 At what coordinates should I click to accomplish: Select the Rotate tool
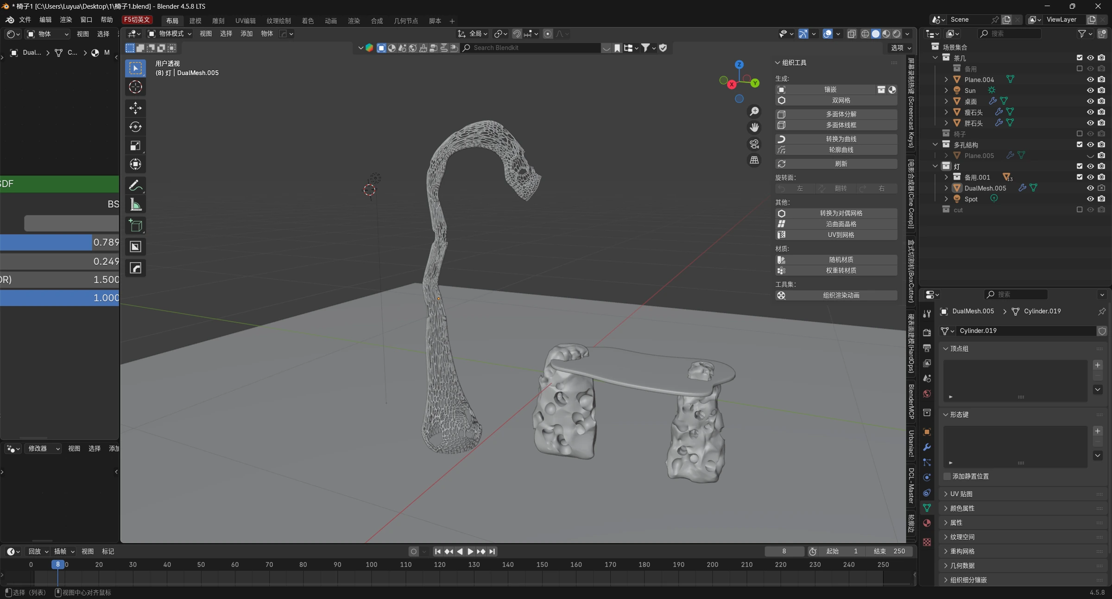point(135,127)
